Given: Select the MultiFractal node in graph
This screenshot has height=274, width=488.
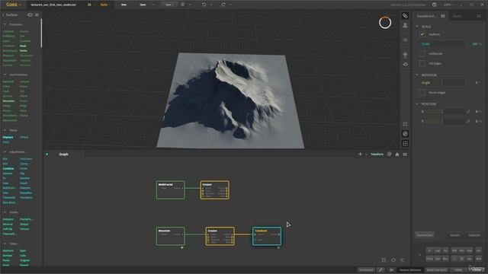Looking at the screenshot, I should pyautogui.click(x=171, y=190).
